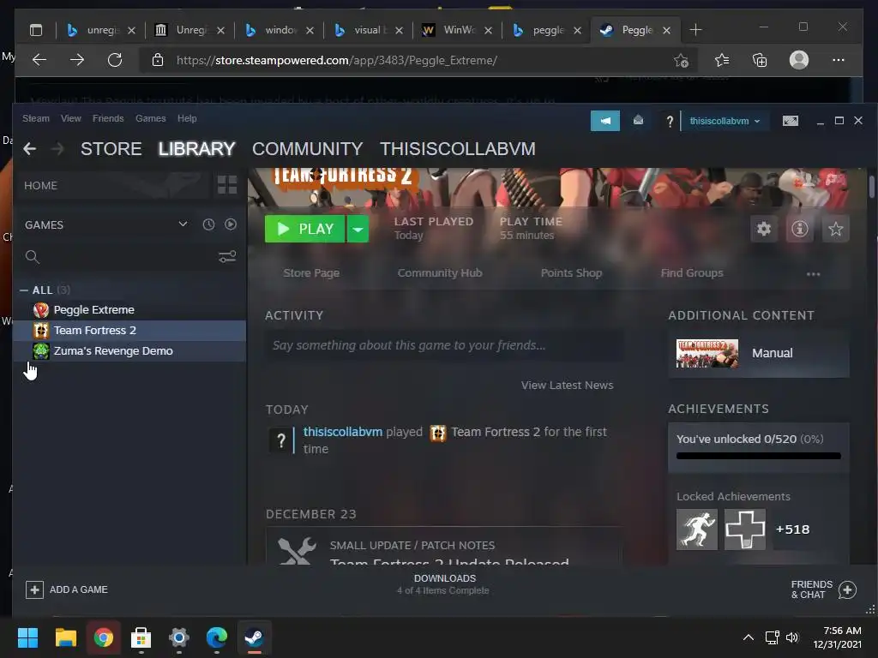Collapse the ALL games list
The image size is (878, 658).
tap(23, 290)
